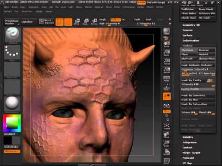Image resolution: width=222 pixels, height=166 pixels.
Task: Open the Texture menu
Action: tap(7, 12)
